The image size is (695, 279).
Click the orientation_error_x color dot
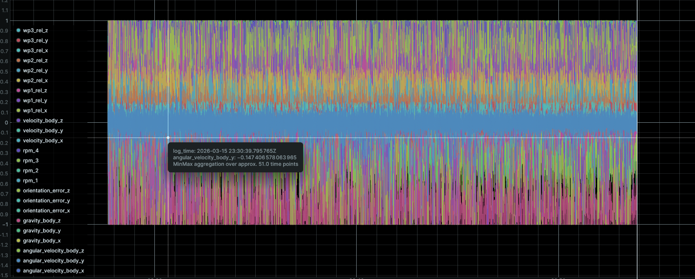pos(18,211)
